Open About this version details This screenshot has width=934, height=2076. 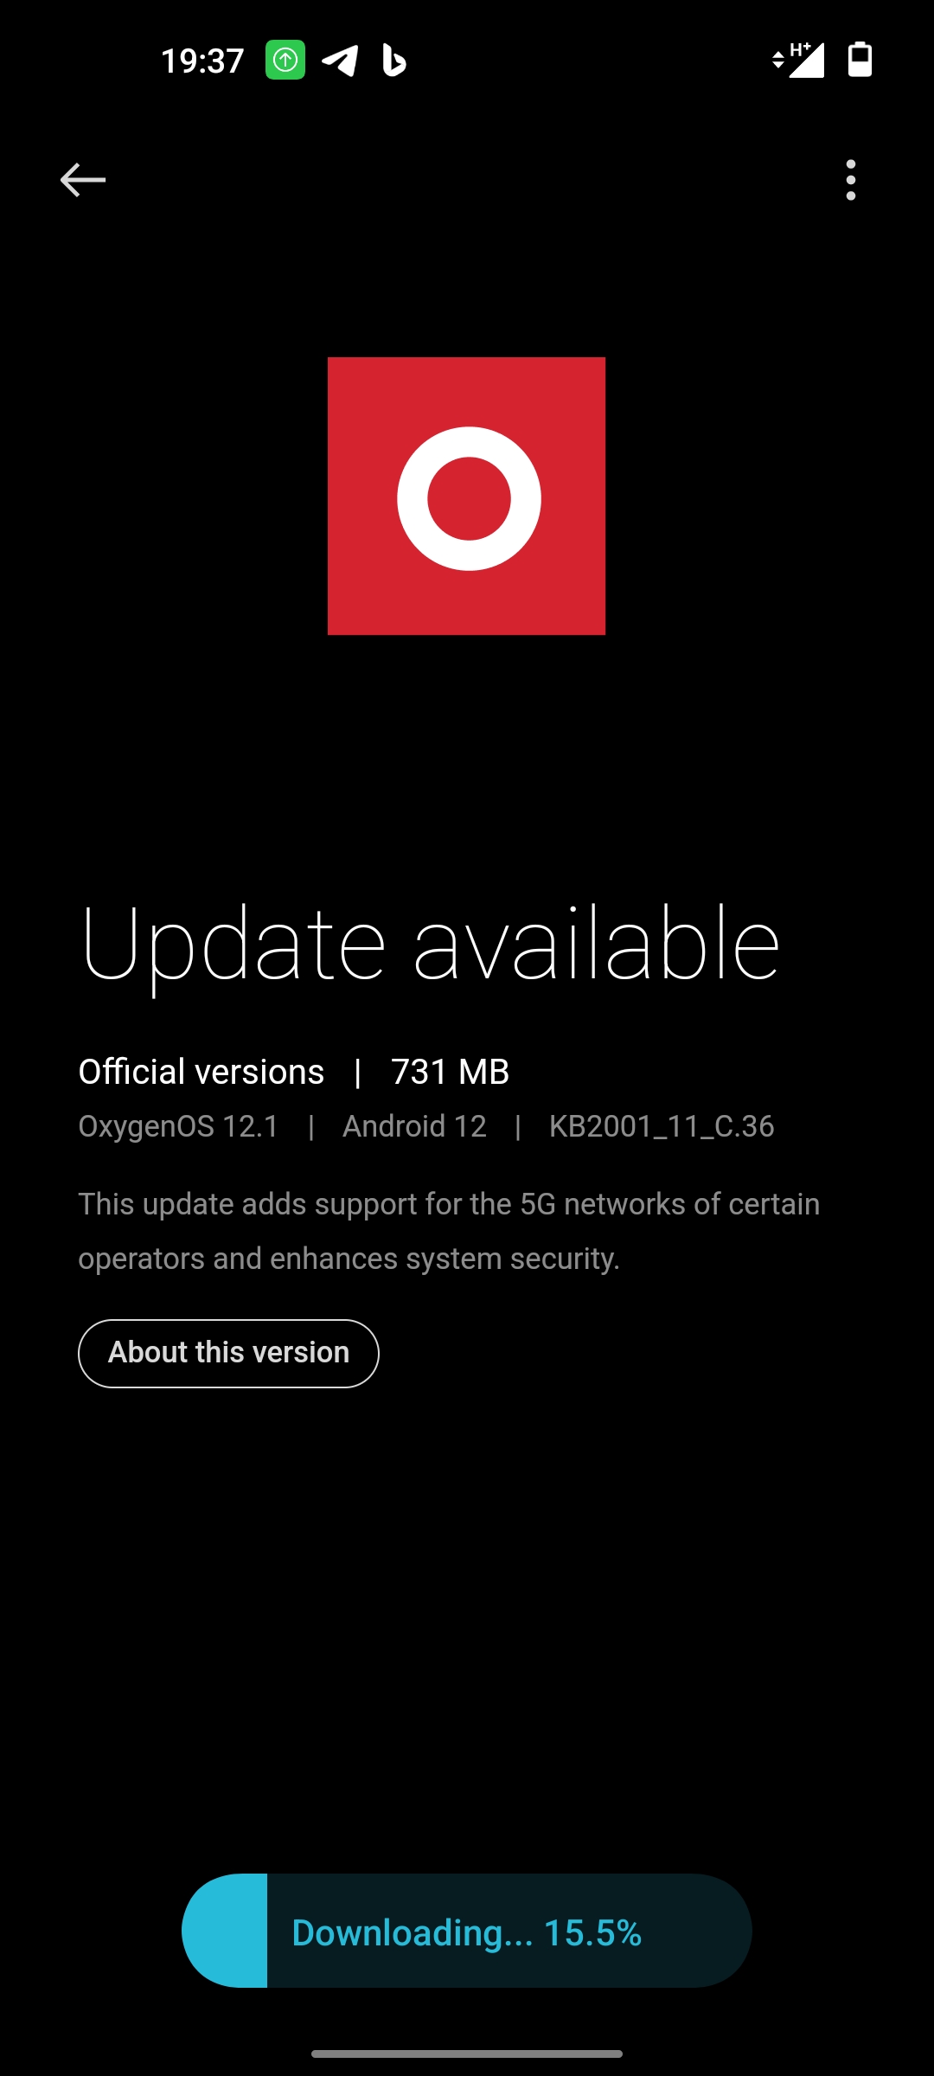[228, 1353]
